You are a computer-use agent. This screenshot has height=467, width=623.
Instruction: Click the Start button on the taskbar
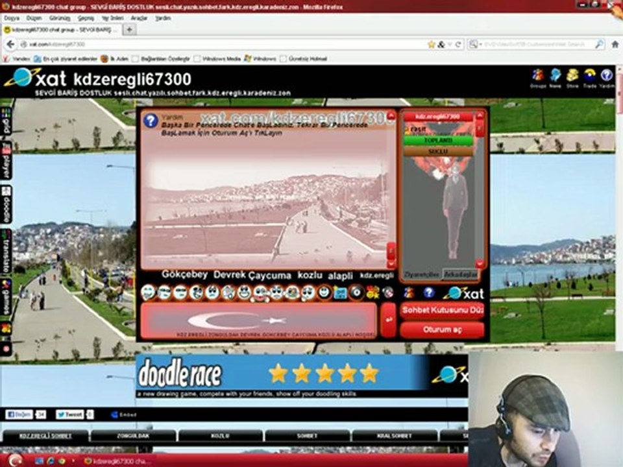point(15,461)
